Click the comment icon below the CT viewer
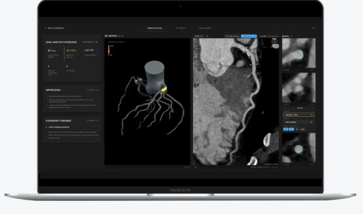363x214 pixels. (x=196, y=166)
